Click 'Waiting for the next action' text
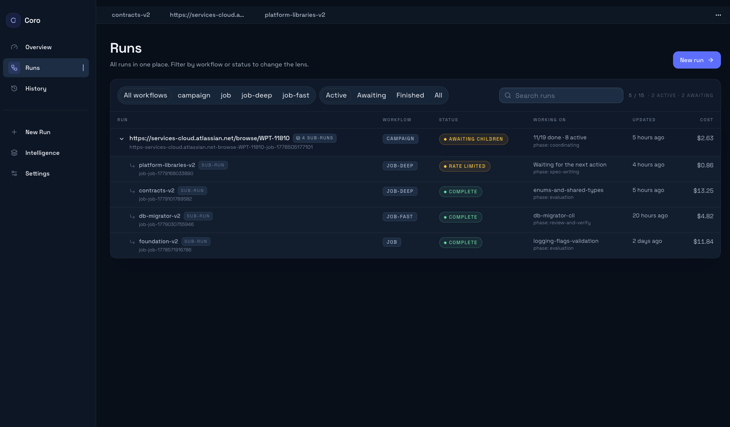The height and width of the screenshot is (427, 730). pos(570,164)
